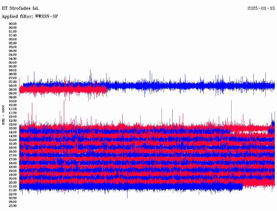
Task: Select the 13:00 time label
Action: coord(13,125)
